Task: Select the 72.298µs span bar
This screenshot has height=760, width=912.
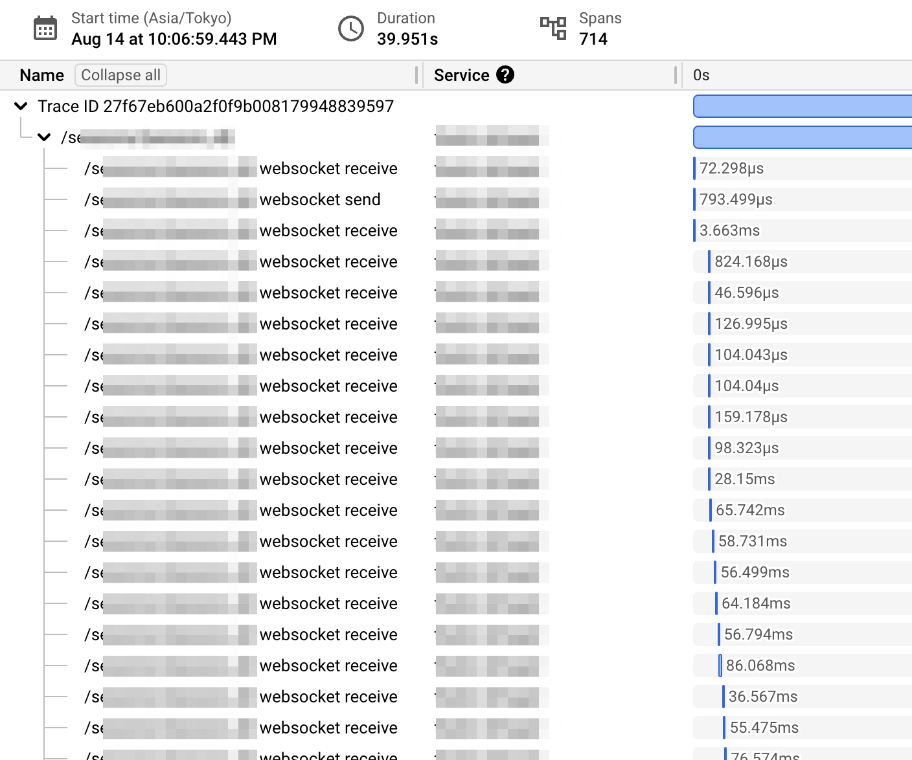Action: click(x=694, y=168)
